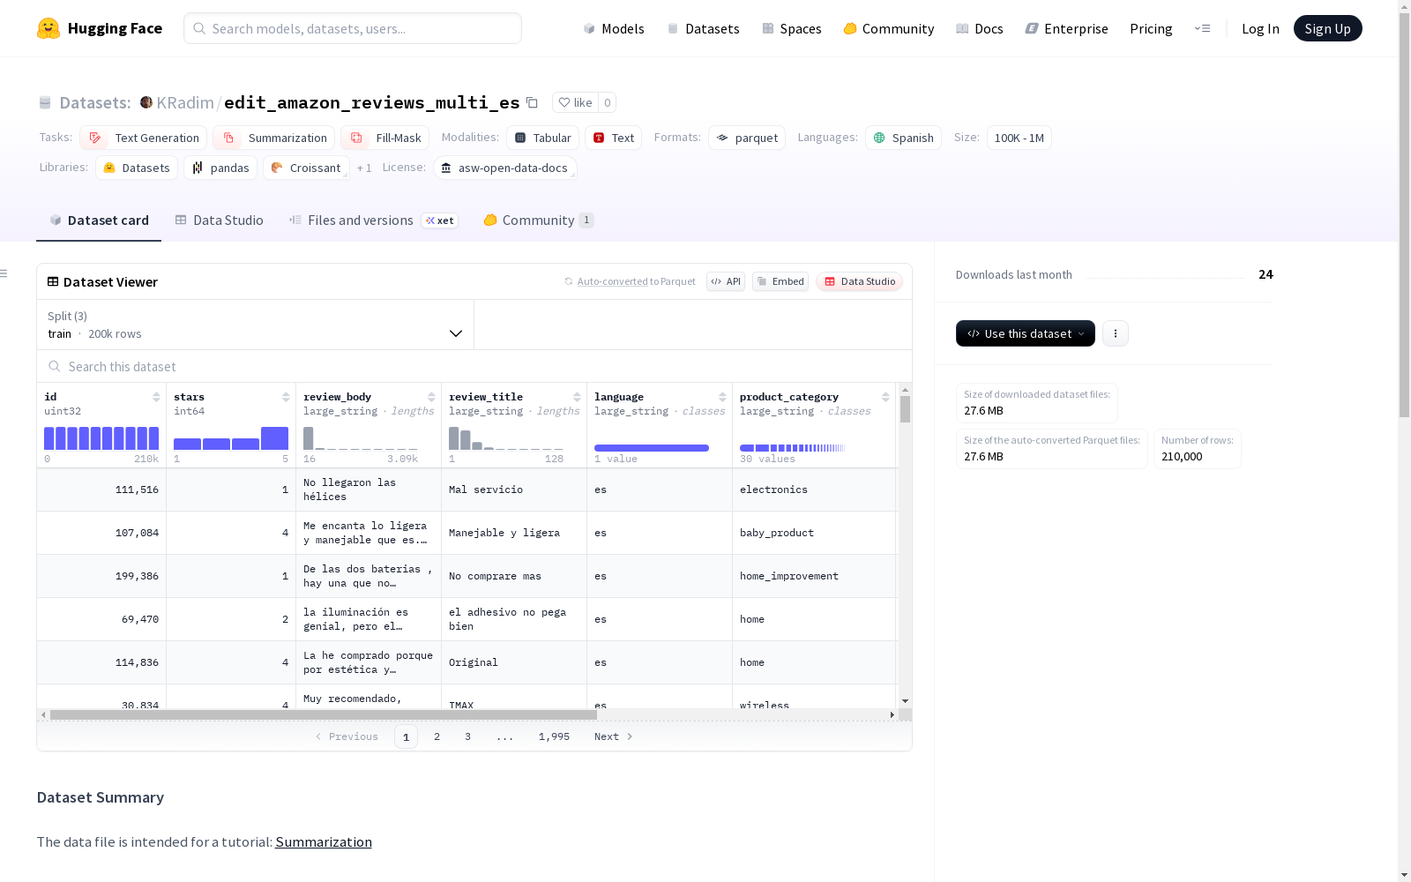Switch to the Data Studio tab
Screen dimensions: 1411x882
tap(220, 220)
